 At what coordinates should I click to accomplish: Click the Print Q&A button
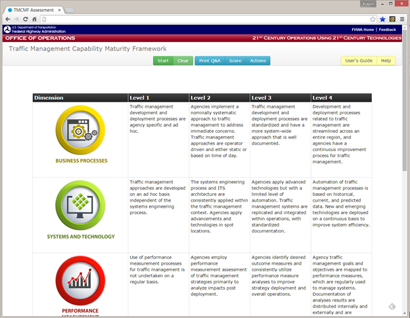point(210,60)
